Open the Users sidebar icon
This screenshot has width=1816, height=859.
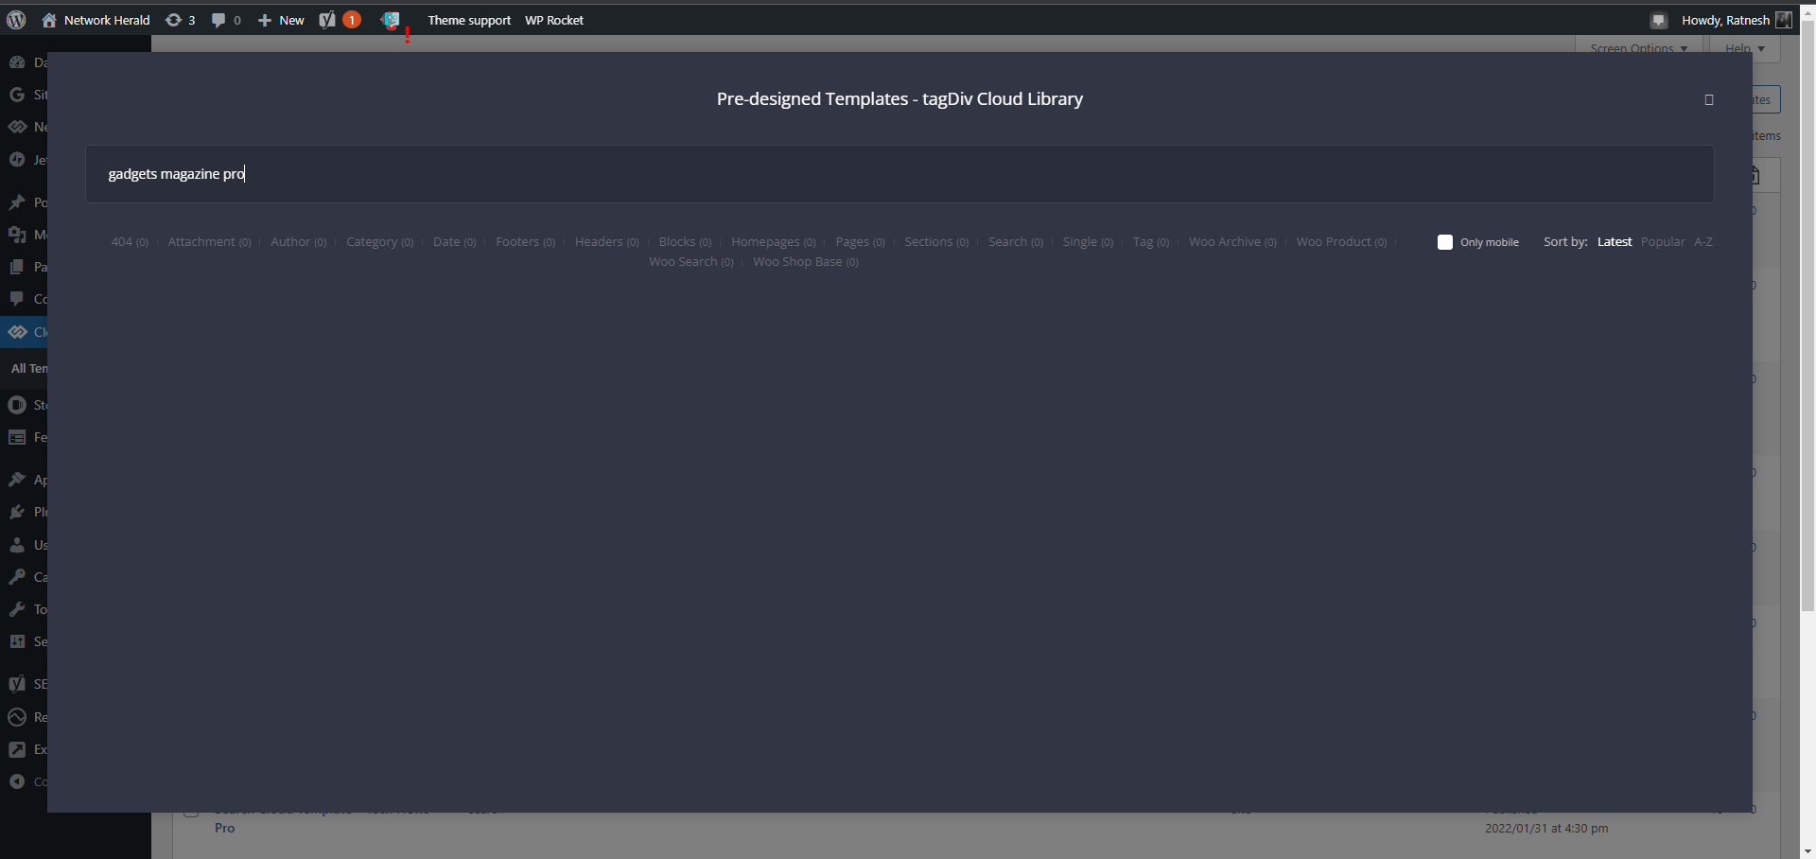(x=17, y=545)
